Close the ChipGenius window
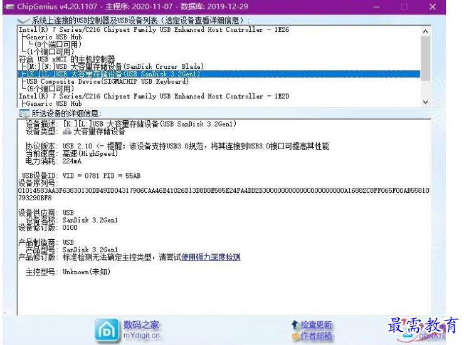 [433, 7]
